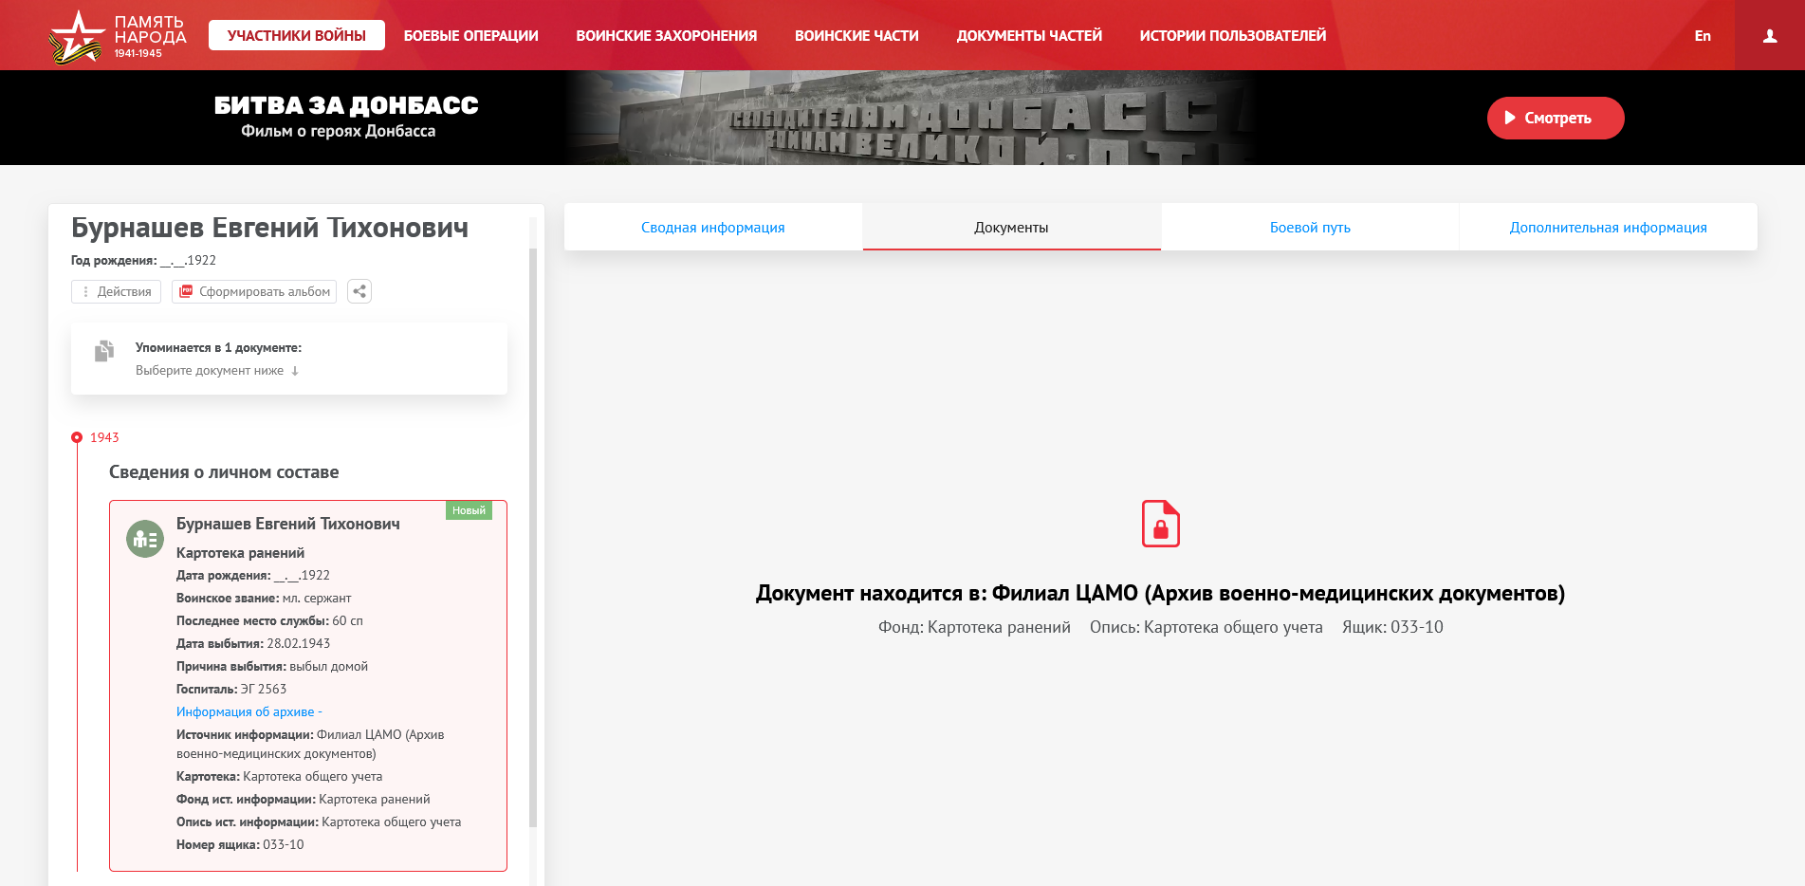Image resolution: width=1805 pixels, height=886 pixels.
Task: Open Истории пользователей menu item
Action: (x=1232, y=36)
